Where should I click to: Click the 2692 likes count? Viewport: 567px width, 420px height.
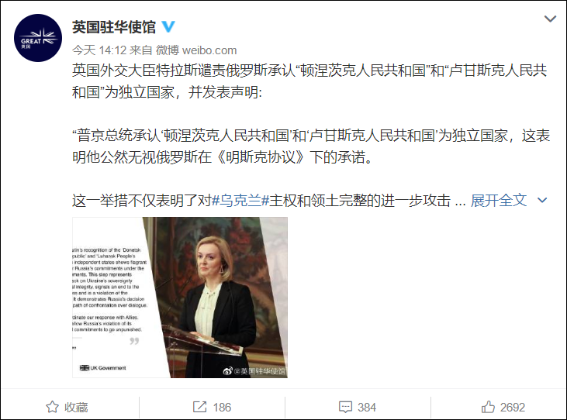tap(513, 408)
